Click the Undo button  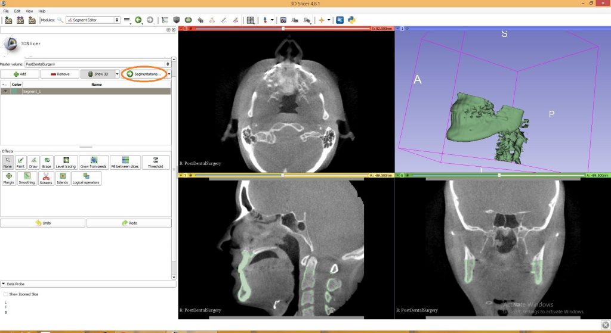point(42,223)
